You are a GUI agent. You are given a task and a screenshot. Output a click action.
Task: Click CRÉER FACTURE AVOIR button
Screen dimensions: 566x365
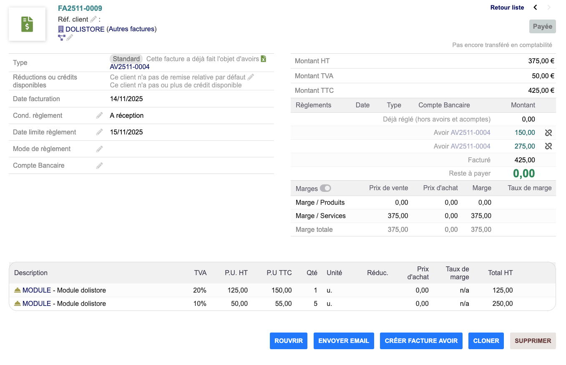[421, 341]
